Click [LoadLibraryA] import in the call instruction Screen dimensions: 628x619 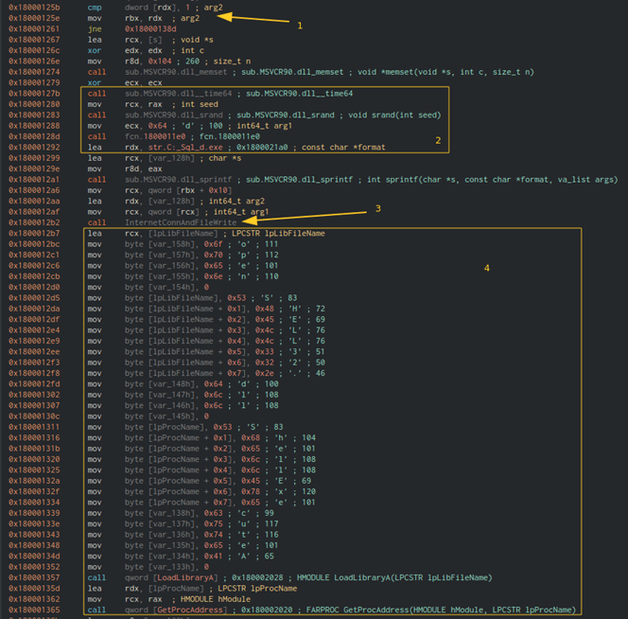point(185,577)
